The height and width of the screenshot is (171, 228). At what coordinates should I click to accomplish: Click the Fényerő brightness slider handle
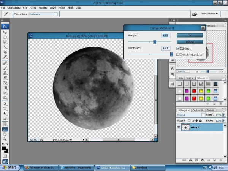[x=155, y=42]
